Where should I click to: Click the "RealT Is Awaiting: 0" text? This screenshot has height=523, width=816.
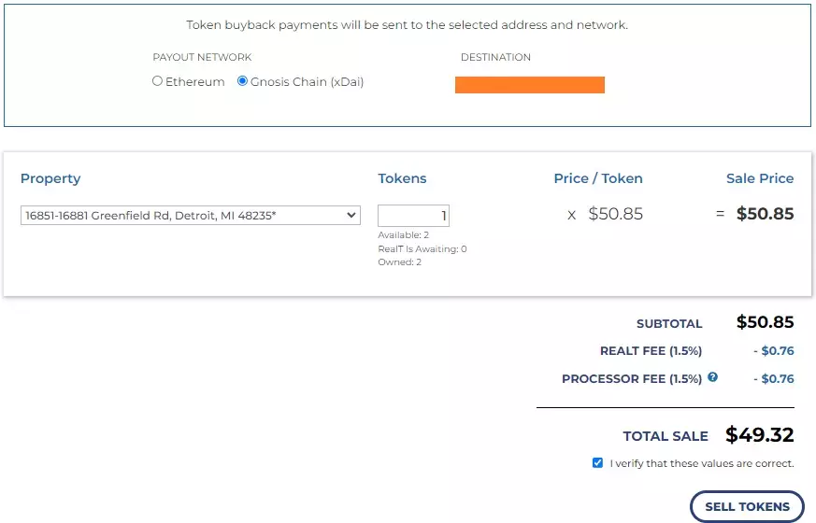[x=422, y=249]
